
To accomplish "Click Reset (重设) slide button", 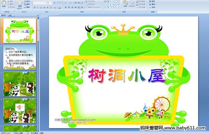I will click(27, 4).
